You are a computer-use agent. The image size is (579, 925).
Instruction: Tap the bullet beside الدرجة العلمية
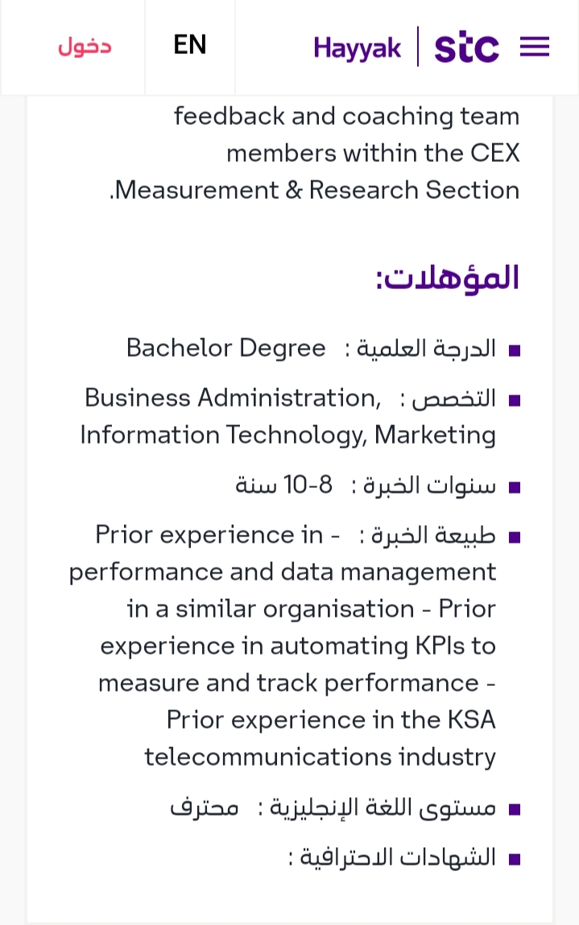[x=515, y=351]
